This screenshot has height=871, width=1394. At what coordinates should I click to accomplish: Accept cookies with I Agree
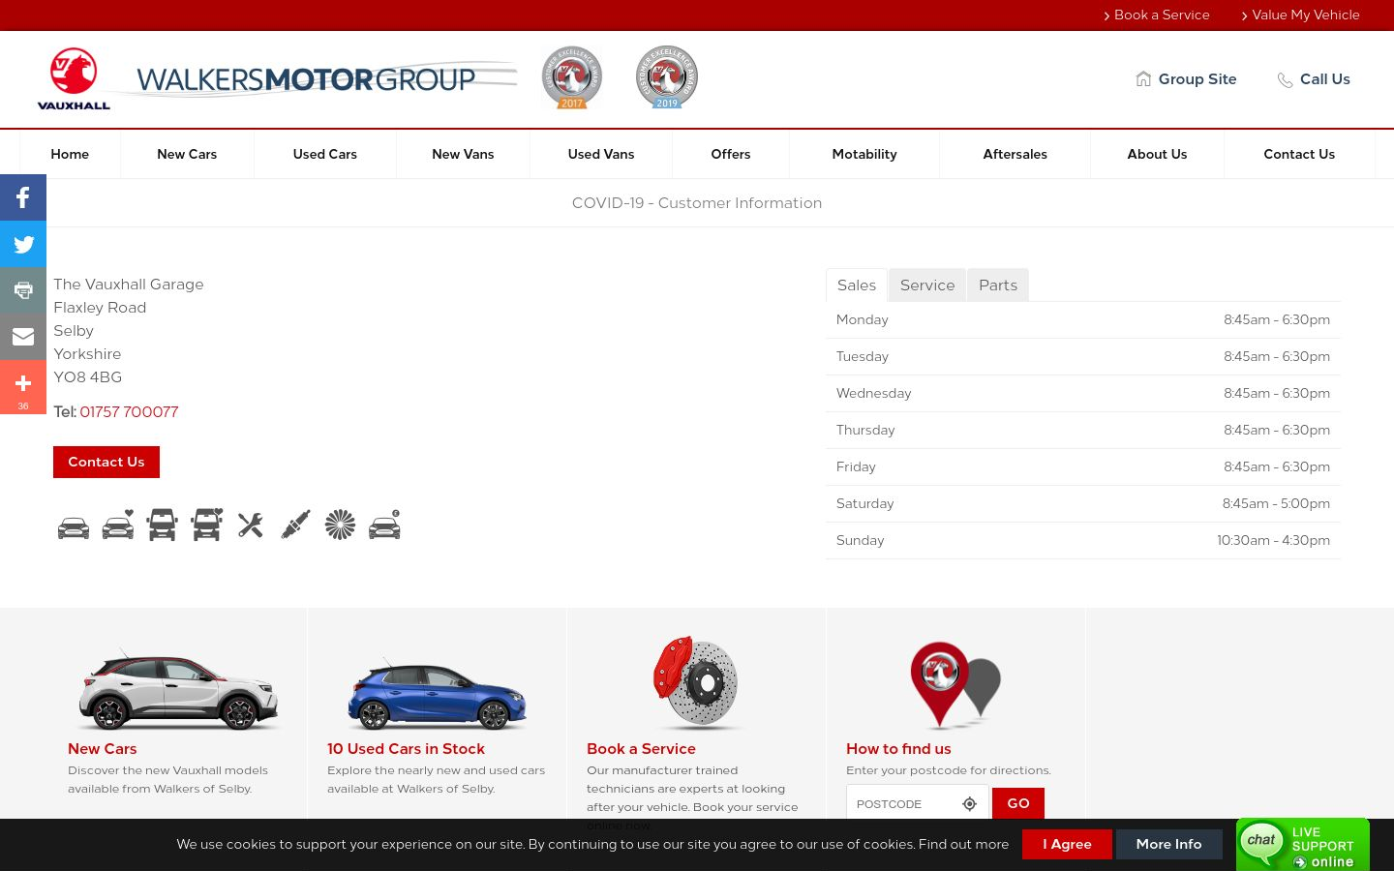coord(1067,844)
